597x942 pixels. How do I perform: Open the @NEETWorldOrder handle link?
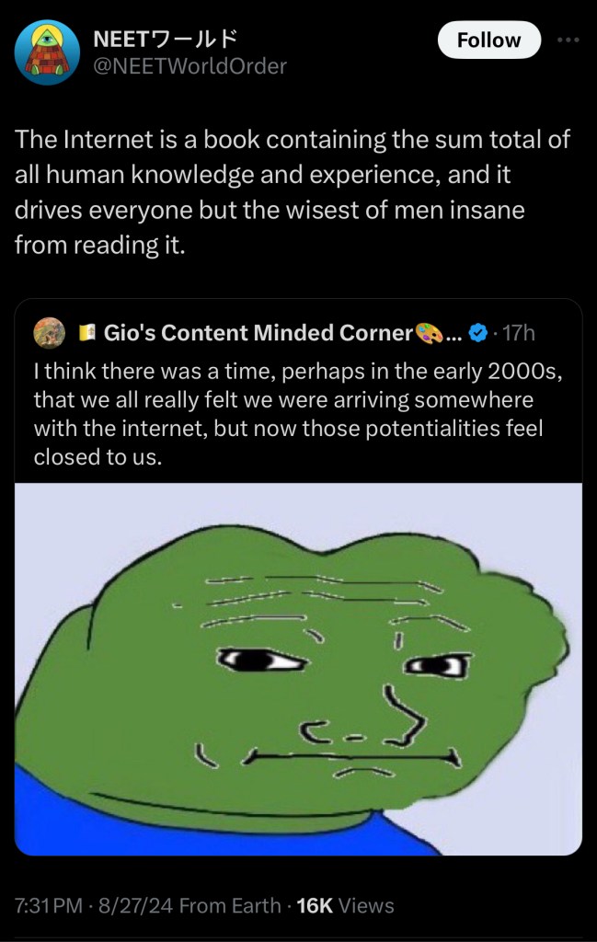pyautogui.click(x=191, y=65)
